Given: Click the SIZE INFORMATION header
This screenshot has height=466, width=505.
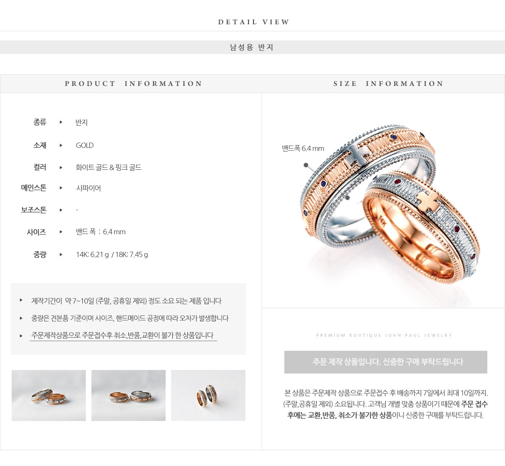Looking at the screenshot, I should [388, 84].
